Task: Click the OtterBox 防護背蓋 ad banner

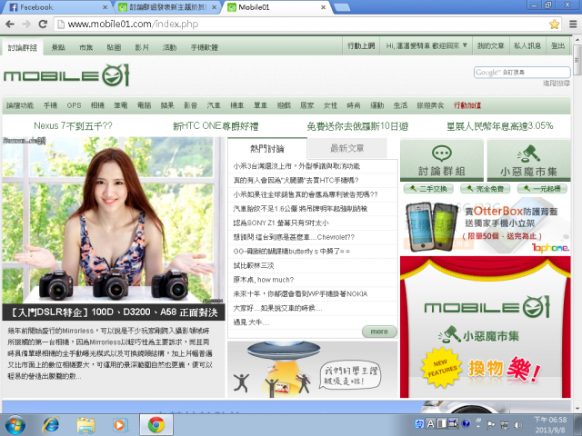Action: click(x=486, y=226)
